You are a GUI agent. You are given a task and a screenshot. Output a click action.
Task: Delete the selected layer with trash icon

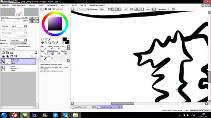click(x=16, y=56)
